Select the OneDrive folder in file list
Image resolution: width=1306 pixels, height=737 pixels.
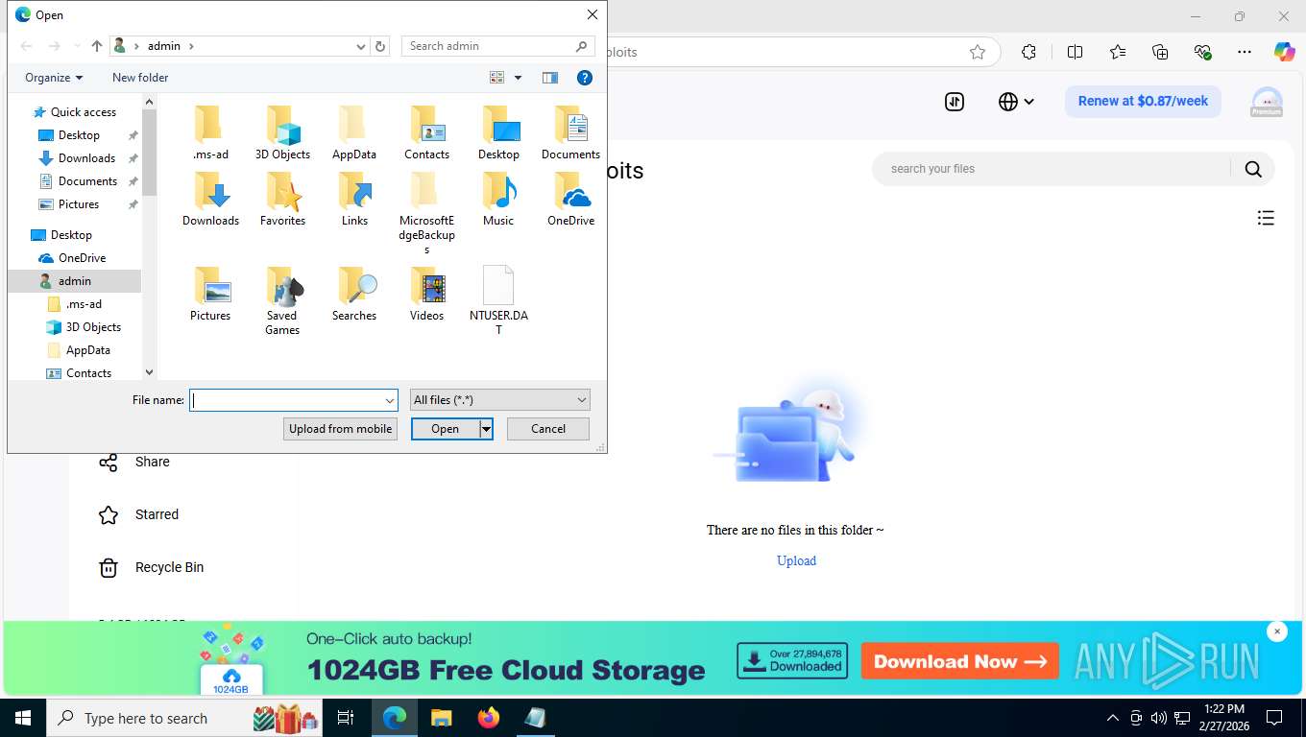pos(570,200)
